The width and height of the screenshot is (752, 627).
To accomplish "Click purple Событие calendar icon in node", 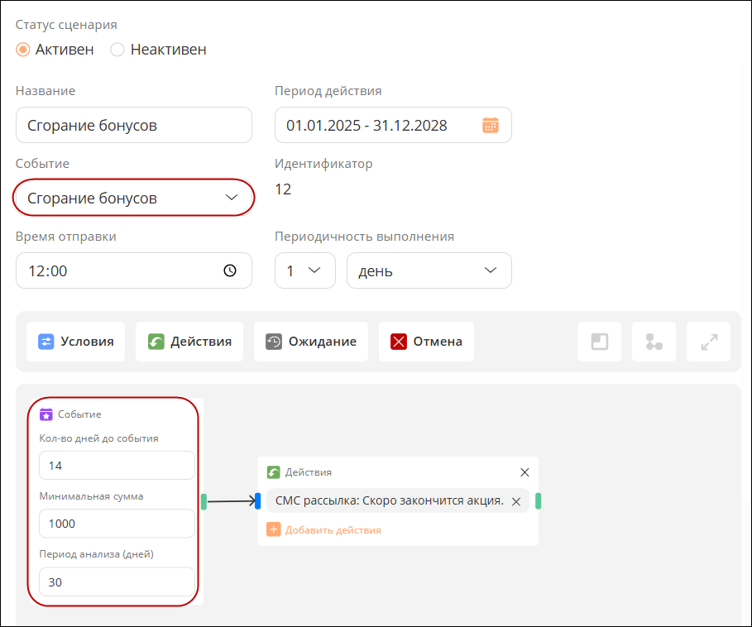I will (46, 414).
